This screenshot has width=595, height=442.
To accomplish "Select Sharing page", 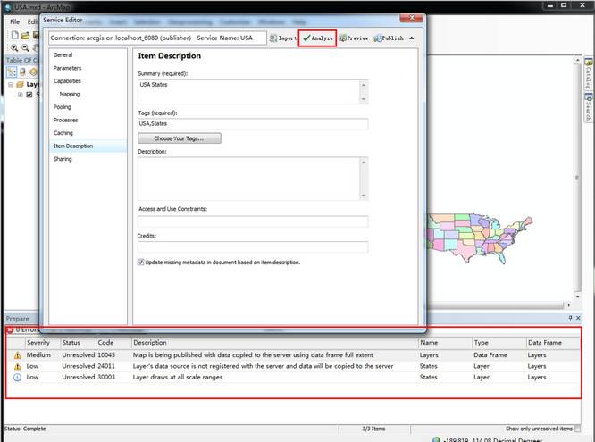I will (x=63, y=159).
